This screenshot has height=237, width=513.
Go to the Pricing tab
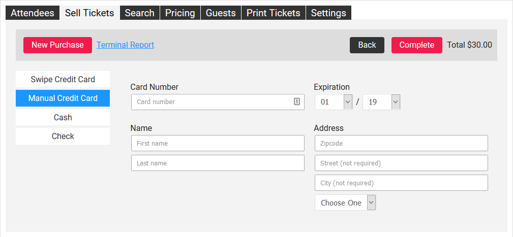(x=180, y=13)
